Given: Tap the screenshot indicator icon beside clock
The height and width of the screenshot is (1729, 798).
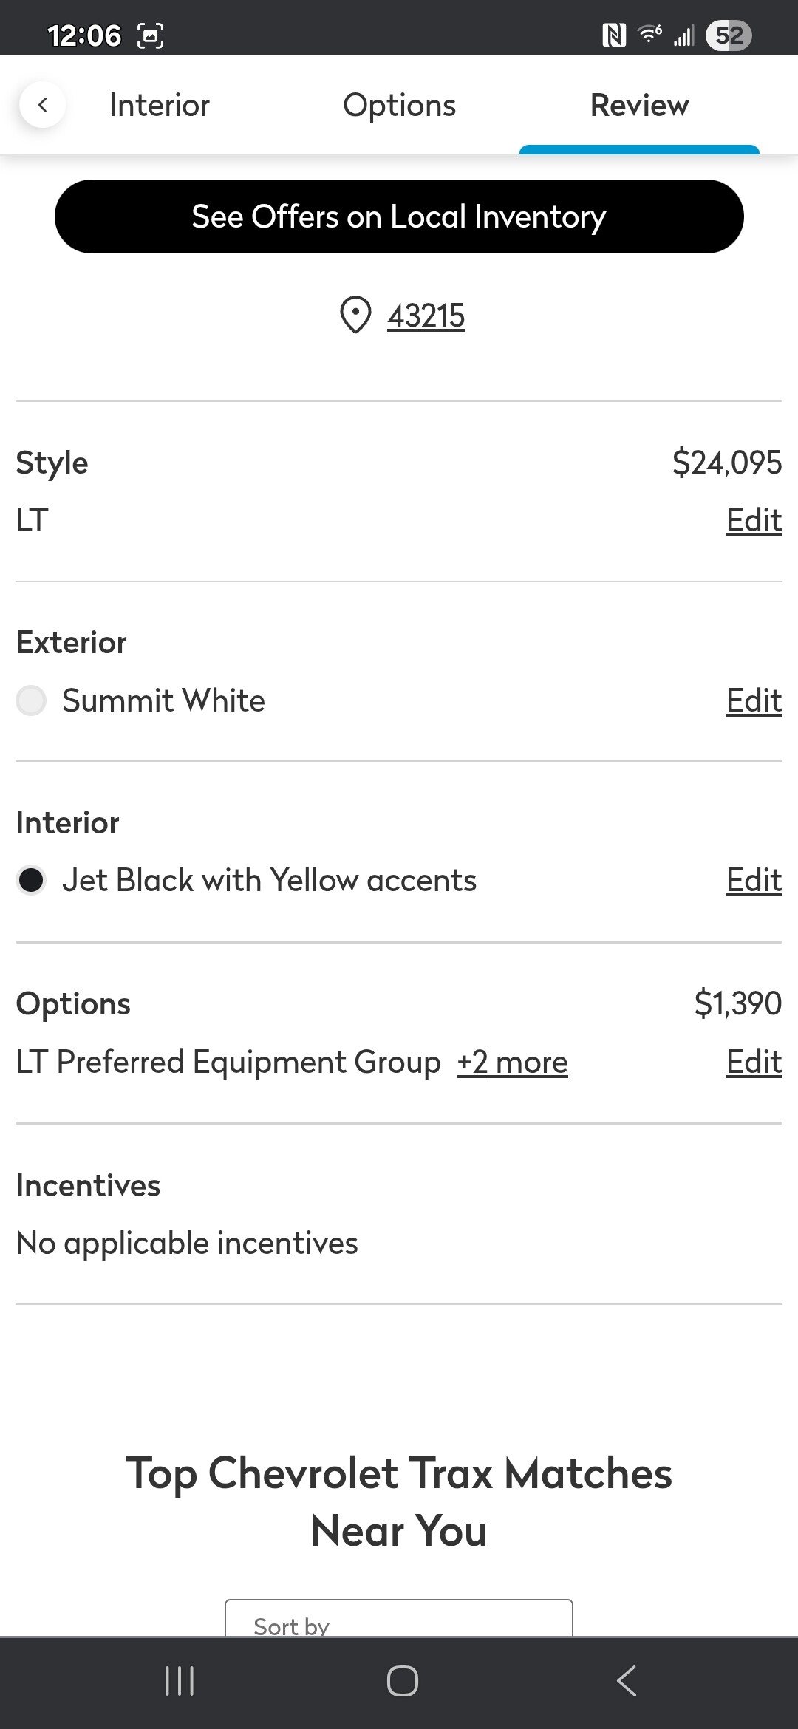Looking at the screenshot, I should pos(151,35).
